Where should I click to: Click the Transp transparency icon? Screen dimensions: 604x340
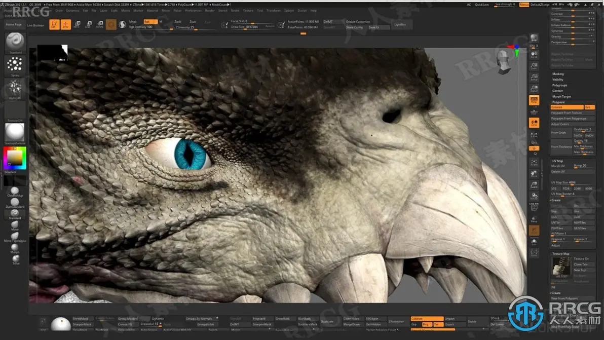click(534, 219)
